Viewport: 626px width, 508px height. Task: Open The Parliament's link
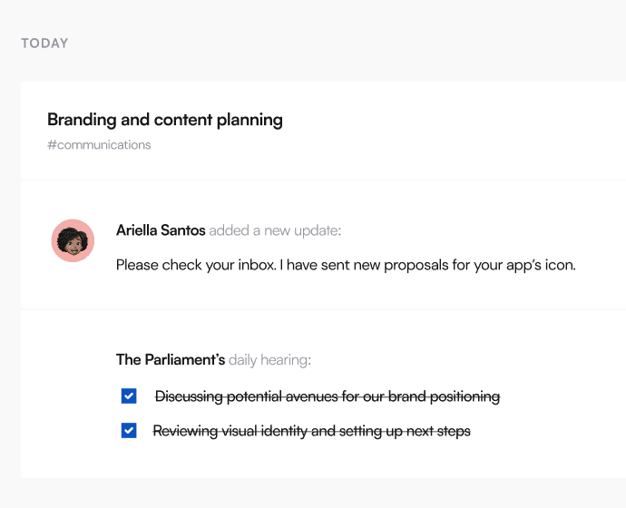point(171,359)
